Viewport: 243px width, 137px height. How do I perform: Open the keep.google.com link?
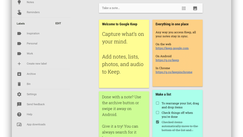(172, 48)
